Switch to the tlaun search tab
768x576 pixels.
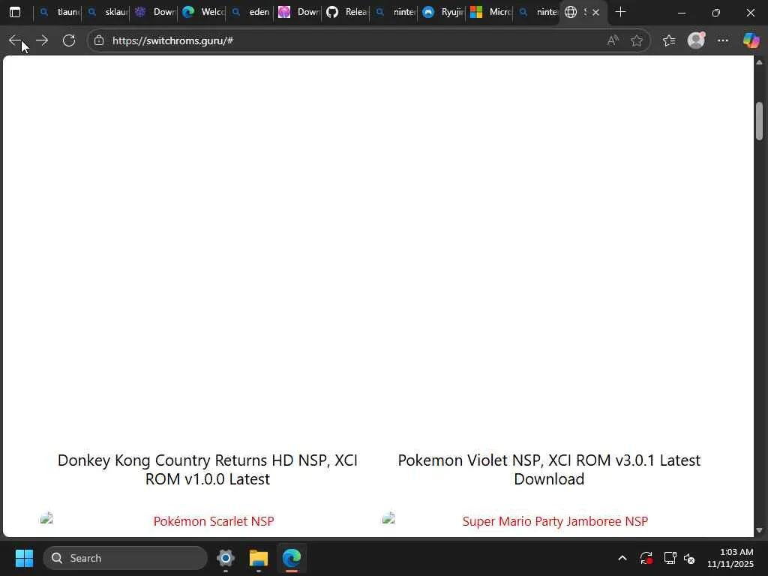coord(59,12)
